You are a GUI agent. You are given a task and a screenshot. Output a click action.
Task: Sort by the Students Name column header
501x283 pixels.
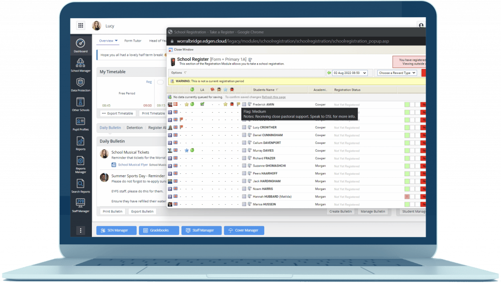(266, 90)
